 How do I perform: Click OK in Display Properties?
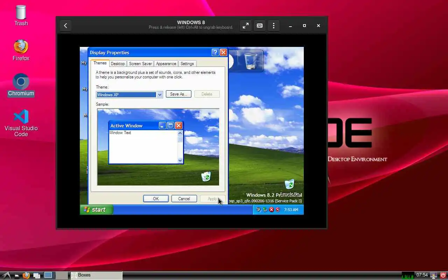tap(156, 199)
